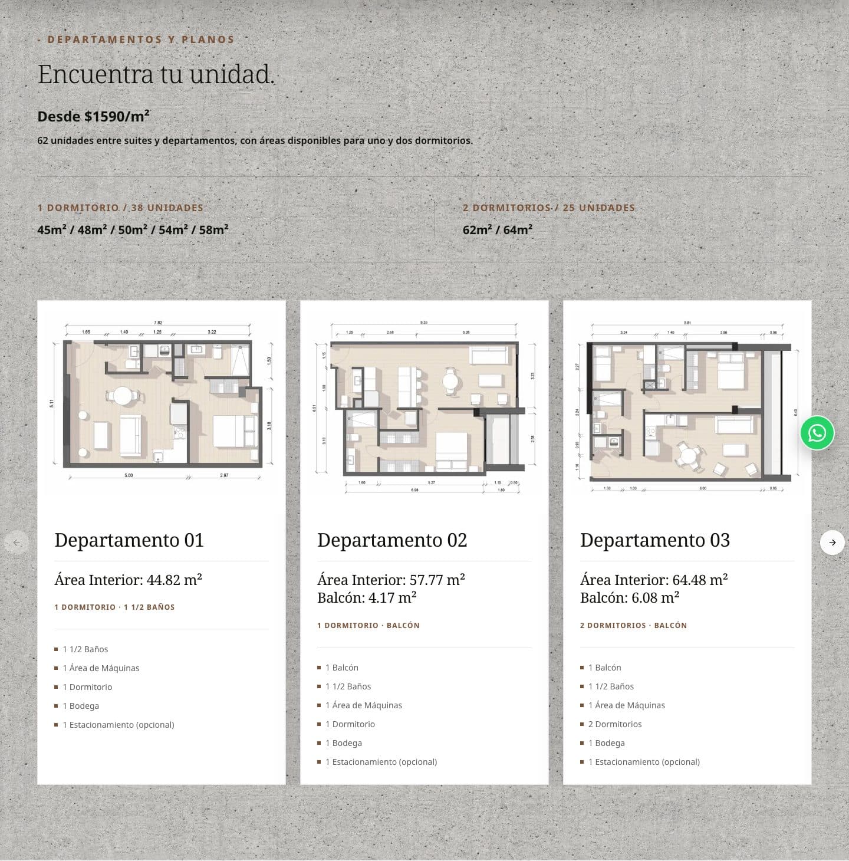Click 1 Estacionamiento (opcional) in Departamento 01
Viewport: 849px width, 861px height.
coord(119,725)
